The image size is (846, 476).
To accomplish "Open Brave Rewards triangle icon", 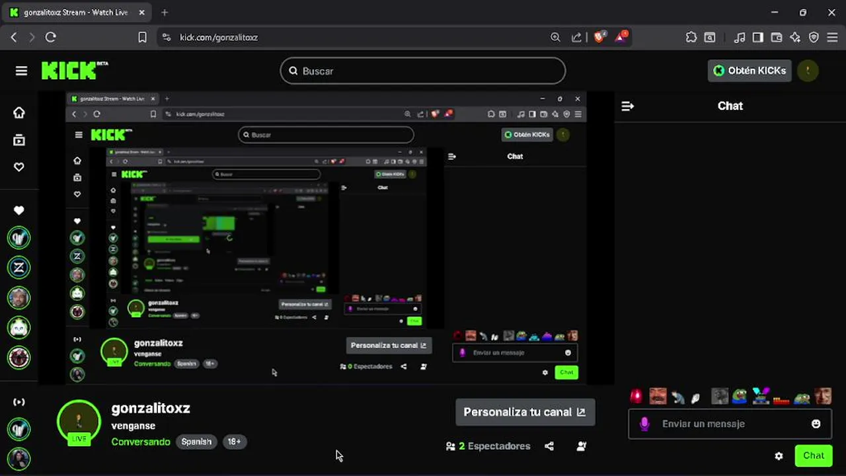I will tap(621, 37).
